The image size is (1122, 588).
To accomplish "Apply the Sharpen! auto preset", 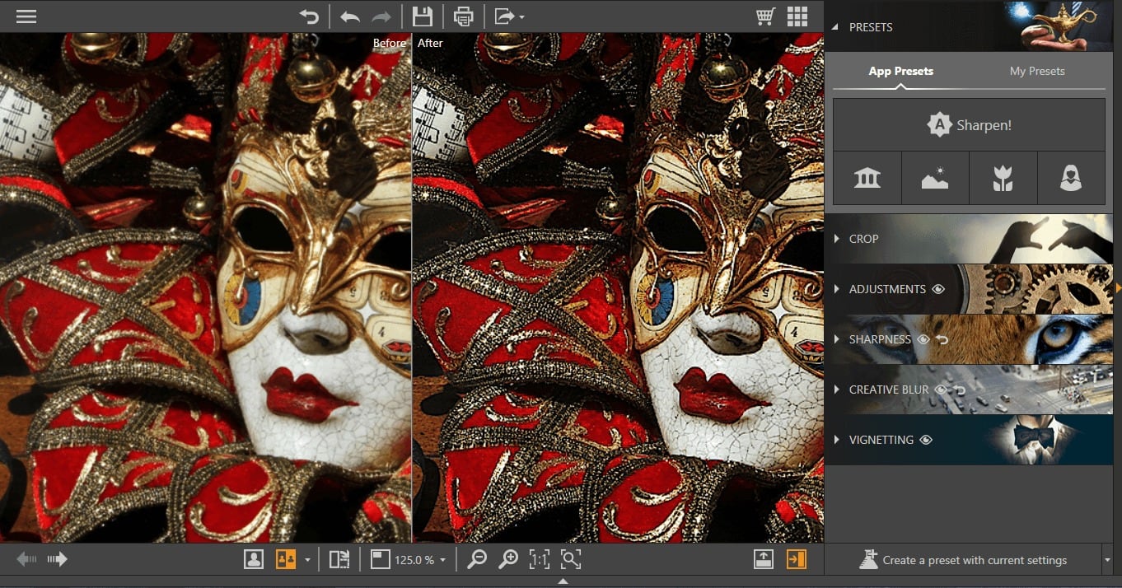I will (x=969, y=125).
